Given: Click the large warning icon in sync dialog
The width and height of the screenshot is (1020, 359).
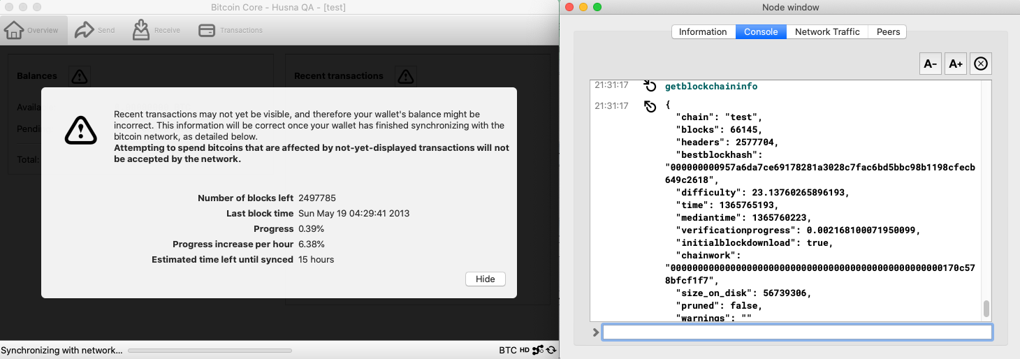Looking at the screenshot, I should [81, 130].
